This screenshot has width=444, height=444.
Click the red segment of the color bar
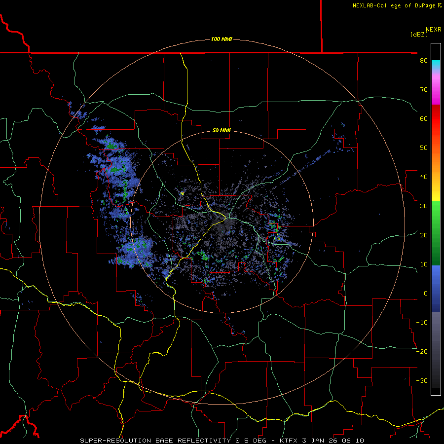tap(436, 118)
